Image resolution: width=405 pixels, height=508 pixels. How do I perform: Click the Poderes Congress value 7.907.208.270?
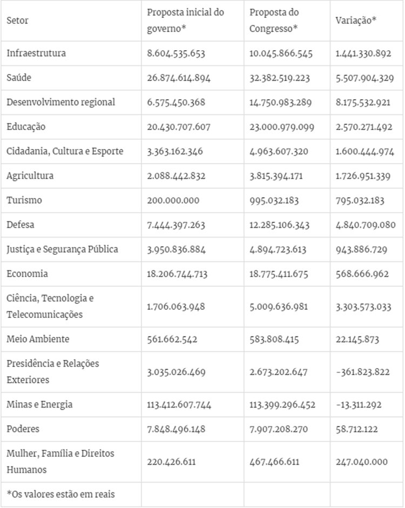280,429
